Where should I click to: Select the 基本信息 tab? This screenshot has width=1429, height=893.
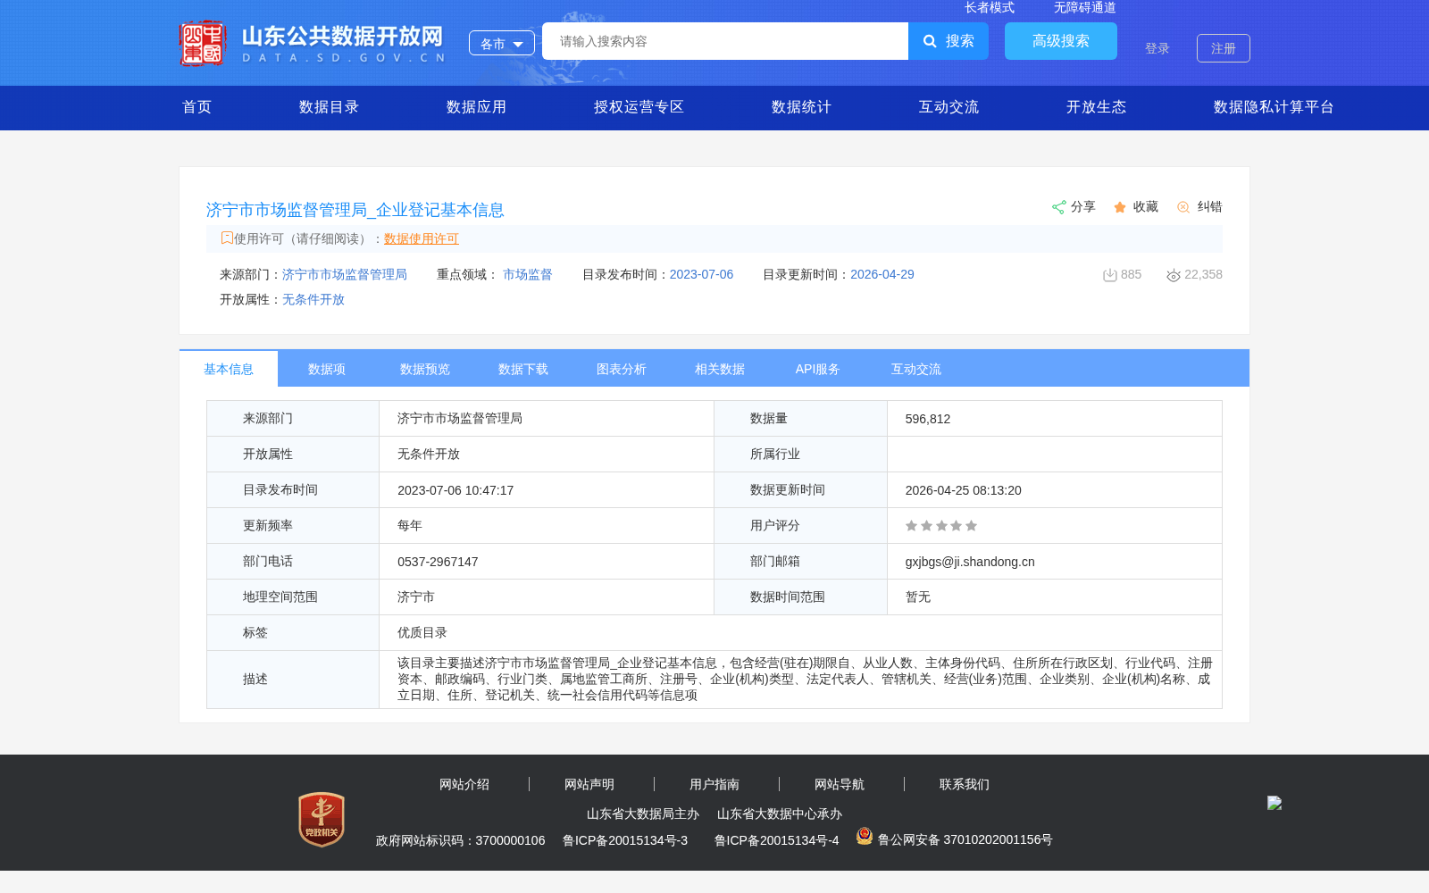tap(229, 369)
